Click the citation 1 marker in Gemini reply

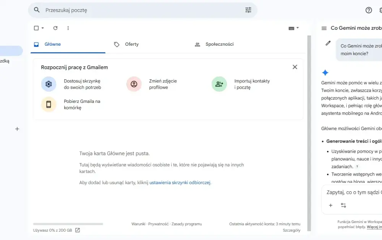pos(357,166)
